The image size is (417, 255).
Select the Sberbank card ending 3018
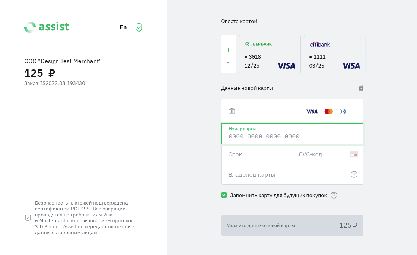(x=270, y=54)
